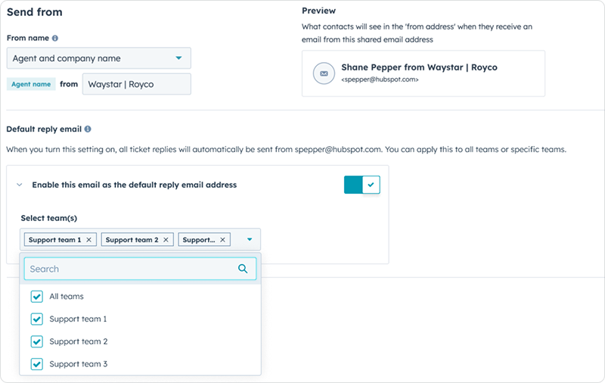Uncheck the Support team 3 checkbox

coord(36,363)
